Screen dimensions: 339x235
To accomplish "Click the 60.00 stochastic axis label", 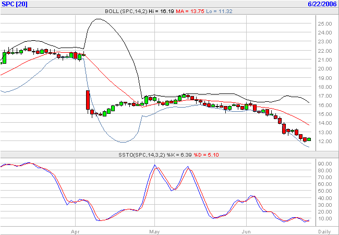I will (325, 184).
